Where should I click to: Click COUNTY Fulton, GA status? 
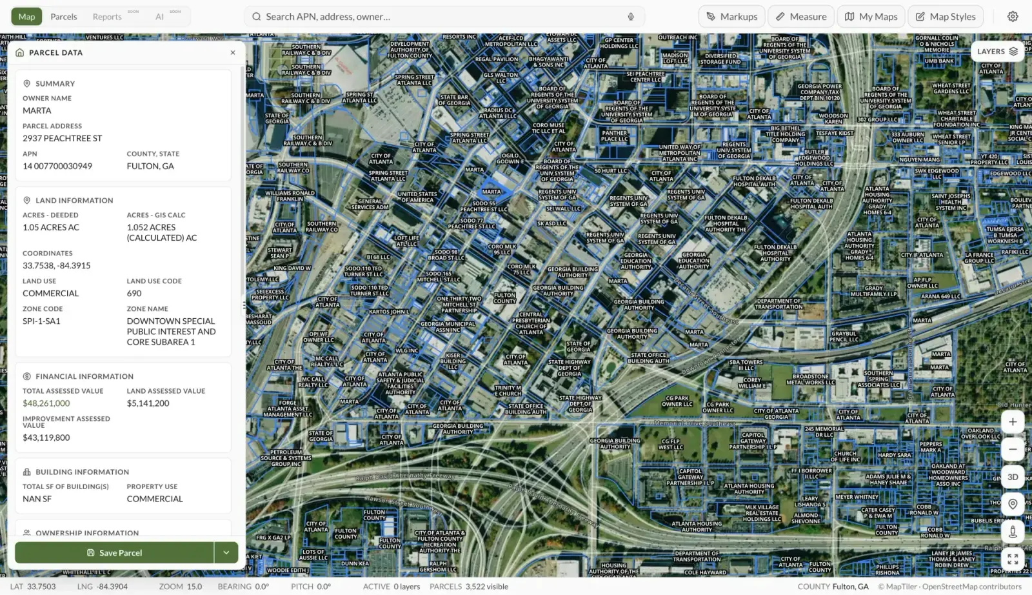coord(833,587)
